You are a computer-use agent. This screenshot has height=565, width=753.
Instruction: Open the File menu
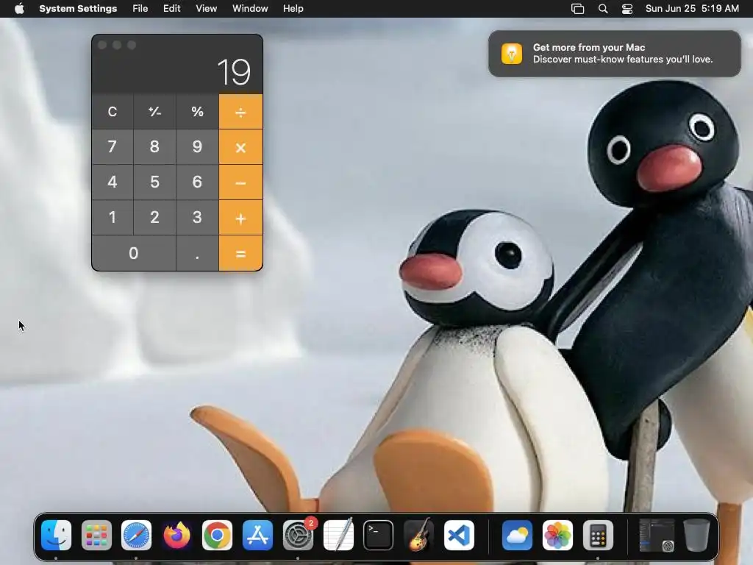[140, 9]
